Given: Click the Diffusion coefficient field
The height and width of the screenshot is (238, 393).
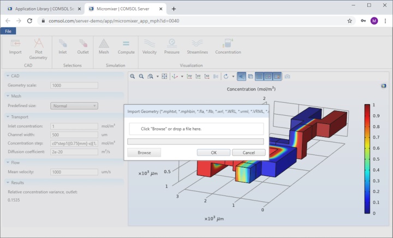Looking at the screenshot, I should point(74,152).
